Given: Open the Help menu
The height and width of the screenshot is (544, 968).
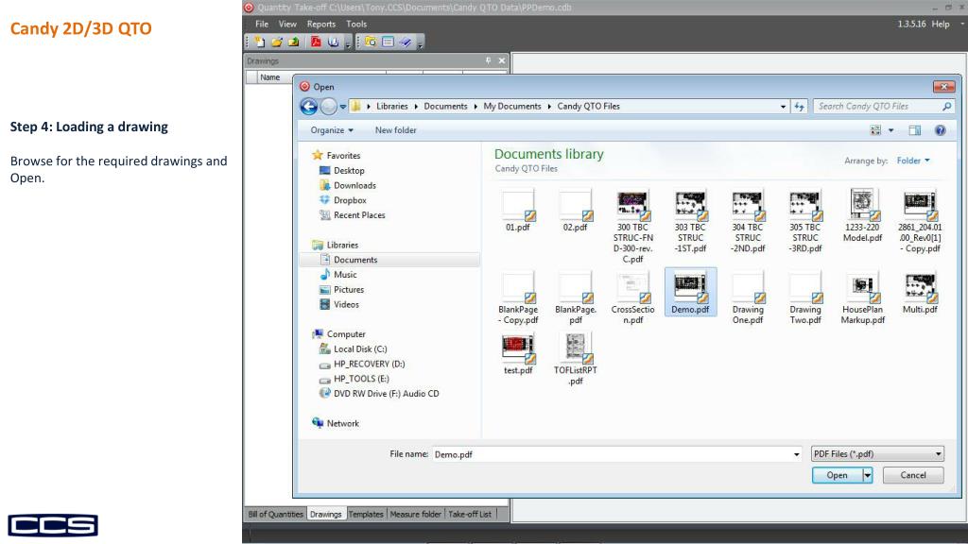Looking at the screenshot, I should (x=941, y=24).
